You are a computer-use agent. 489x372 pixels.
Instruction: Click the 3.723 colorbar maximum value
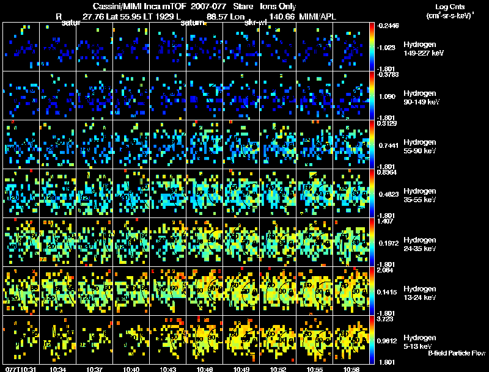click(x=385, y=319)
